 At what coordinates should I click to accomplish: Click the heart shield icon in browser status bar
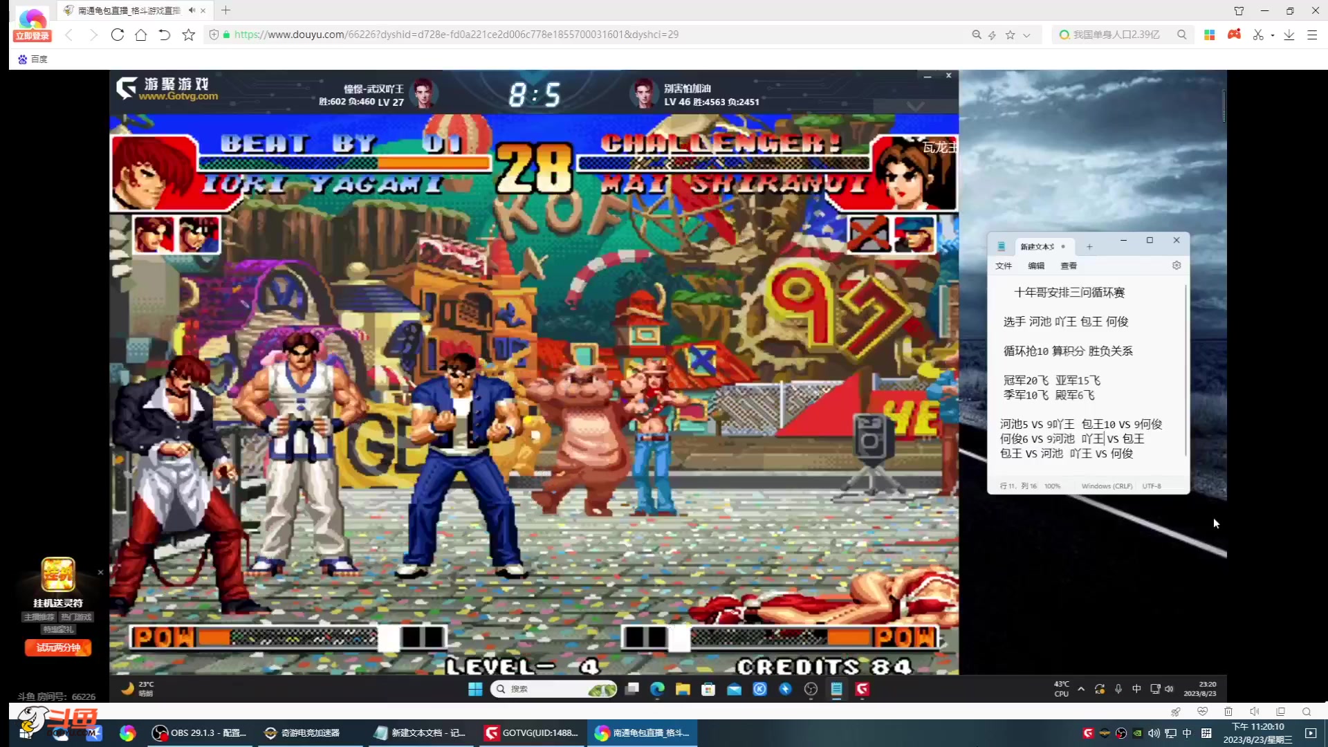(1202, 712)
